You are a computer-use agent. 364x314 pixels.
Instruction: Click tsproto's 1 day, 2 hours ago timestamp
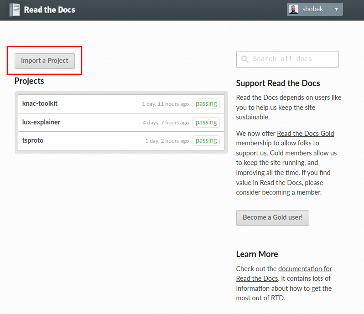pos(167,141)
